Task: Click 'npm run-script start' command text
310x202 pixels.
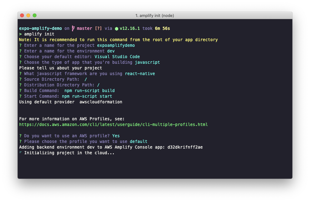Action: 87,96
